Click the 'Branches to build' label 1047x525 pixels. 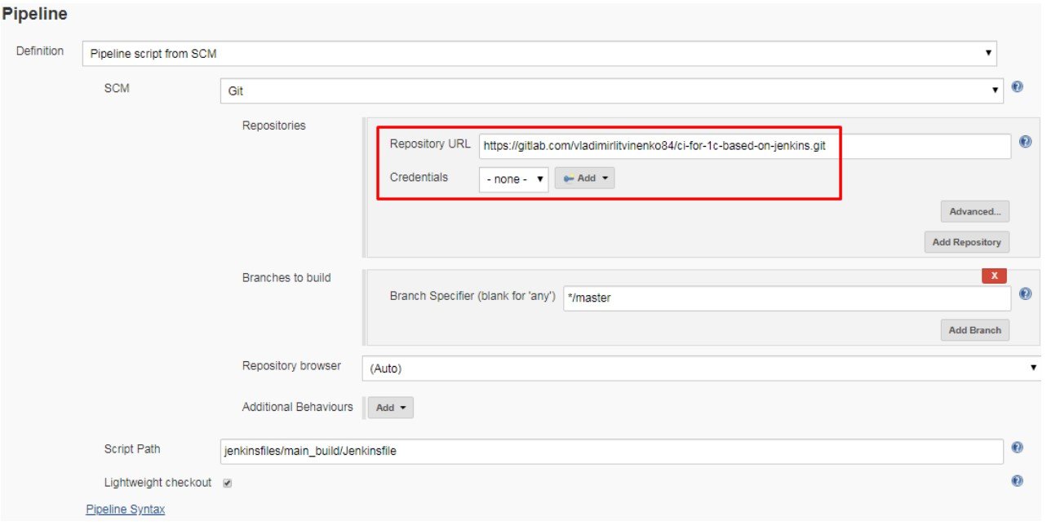tap(286, 277)
